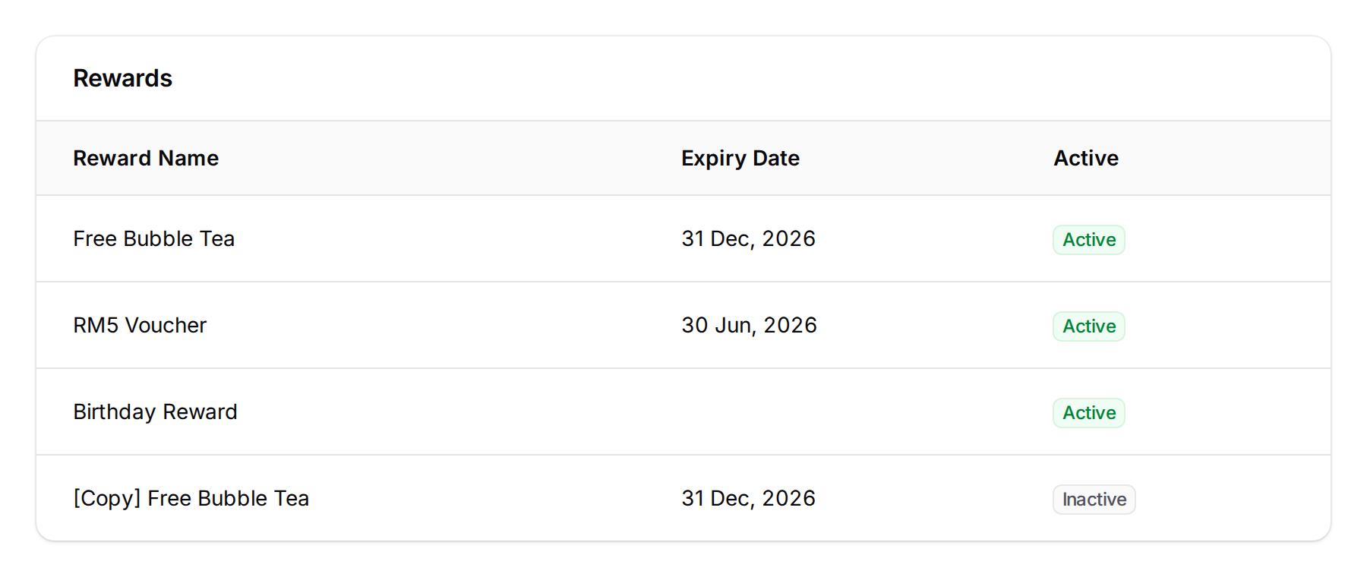Click the blank expiry cell for Birthday Reward

(x=748, y=411)
